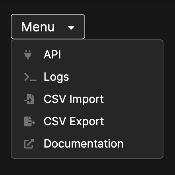Viewport: 175px width, 175px height.
Task: Choose the CSV Import option
Action: point(87,99)
